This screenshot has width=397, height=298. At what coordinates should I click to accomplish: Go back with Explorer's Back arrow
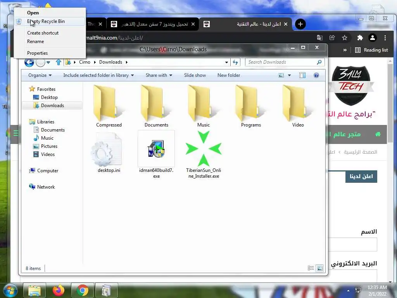29,62
